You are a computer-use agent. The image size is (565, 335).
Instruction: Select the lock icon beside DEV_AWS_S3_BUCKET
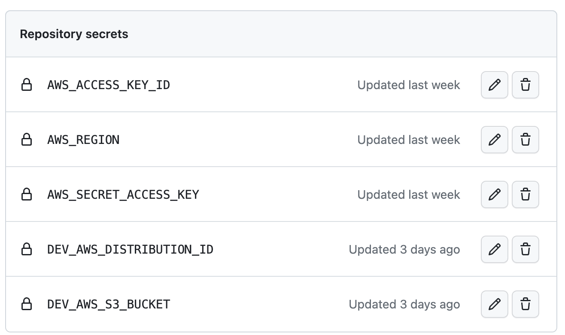coord(27,304)
